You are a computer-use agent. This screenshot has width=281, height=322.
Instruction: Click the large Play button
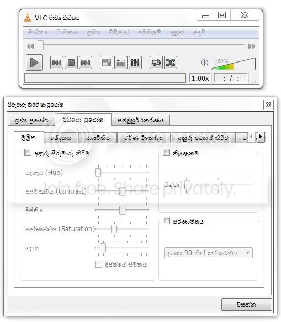pyautogui.click(x=34, y=63)
